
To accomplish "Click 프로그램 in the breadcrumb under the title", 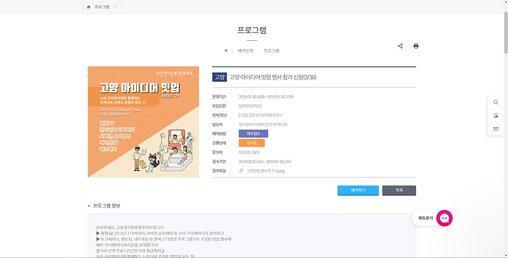I will point(271,51).
